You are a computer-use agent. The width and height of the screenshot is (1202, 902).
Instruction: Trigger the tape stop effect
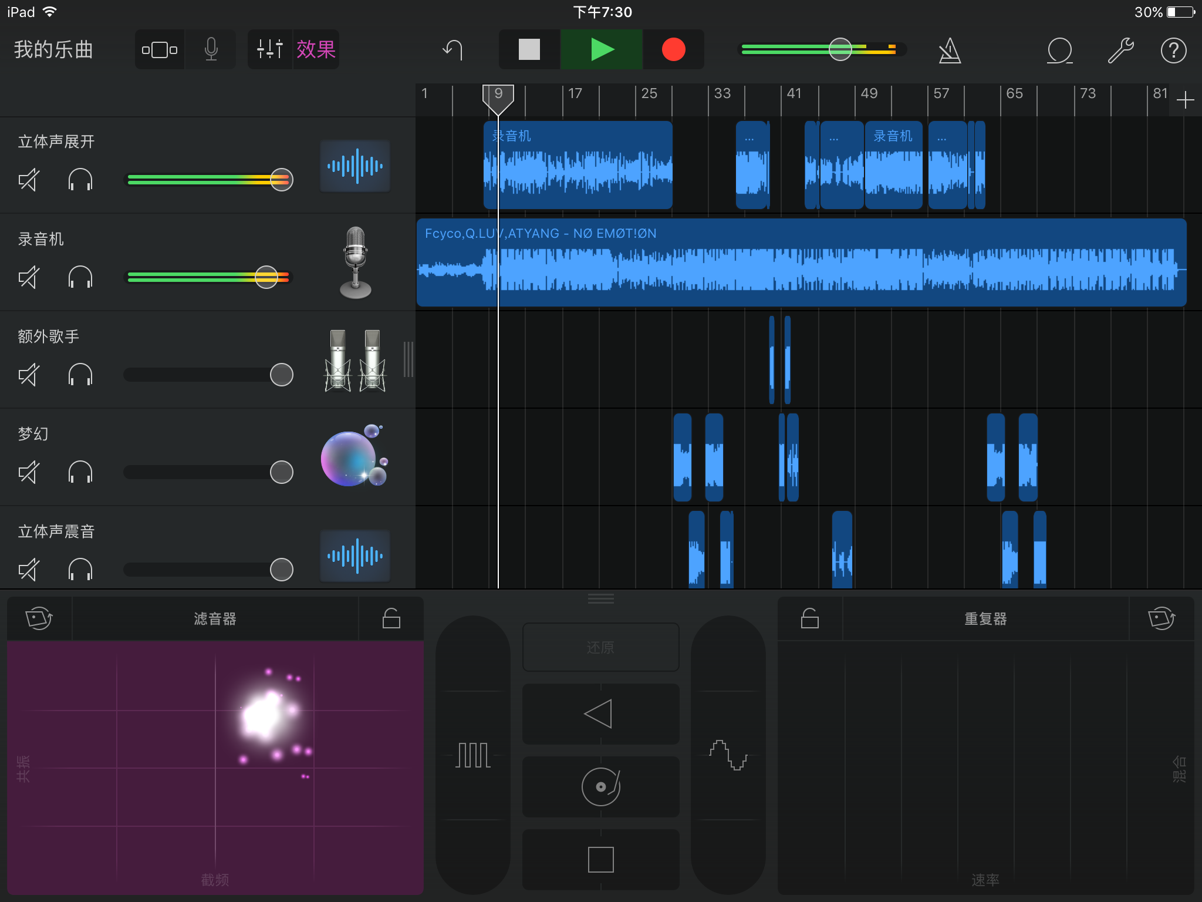click(x=600, y=860)
